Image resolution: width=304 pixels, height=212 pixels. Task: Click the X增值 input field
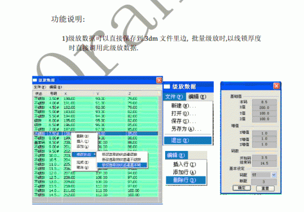coord(264,133)
